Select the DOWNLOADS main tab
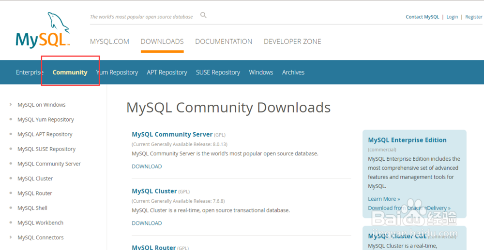 point(162,42)
